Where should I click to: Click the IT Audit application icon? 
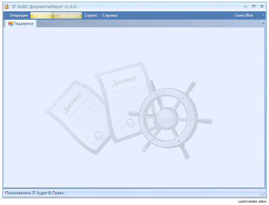(x=6, y=7)
